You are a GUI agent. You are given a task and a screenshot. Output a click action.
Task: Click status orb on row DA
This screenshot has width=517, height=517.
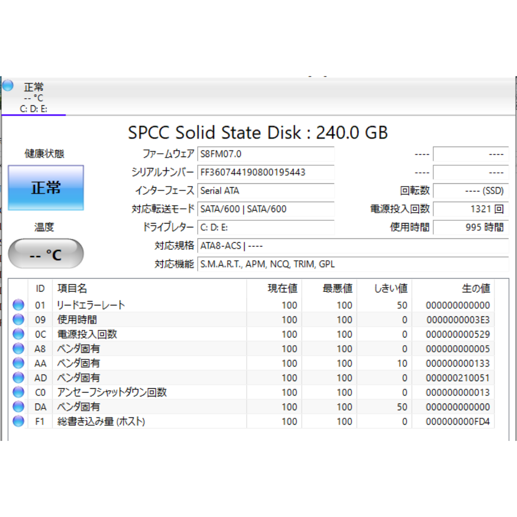pyautogui.click(x=19, y=406)
